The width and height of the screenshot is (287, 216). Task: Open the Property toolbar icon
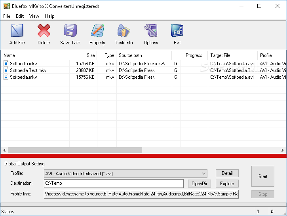(x=97, y=30)
